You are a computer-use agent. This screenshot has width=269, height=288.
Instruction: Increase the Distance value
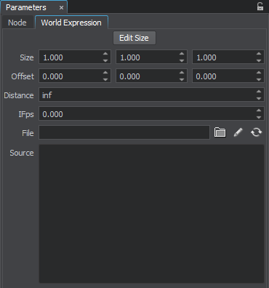[259, 92]
